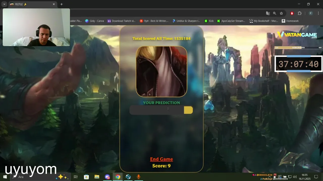Open the volume speaker tray icon
The image size is (323, 181).
[295, 177]
